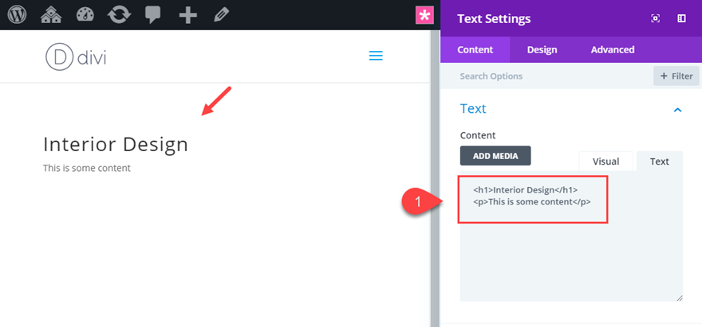
Task: Click the updates refresh icon
Action: click(x=120, y=15)
